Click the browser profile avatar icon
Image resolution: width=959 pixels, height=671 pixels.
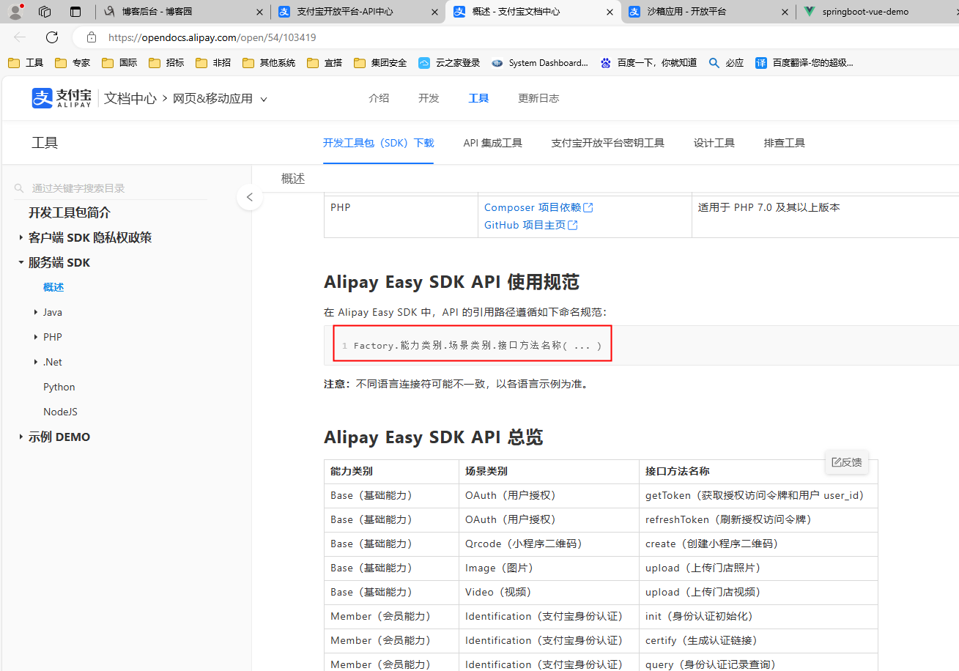point(15,12)
